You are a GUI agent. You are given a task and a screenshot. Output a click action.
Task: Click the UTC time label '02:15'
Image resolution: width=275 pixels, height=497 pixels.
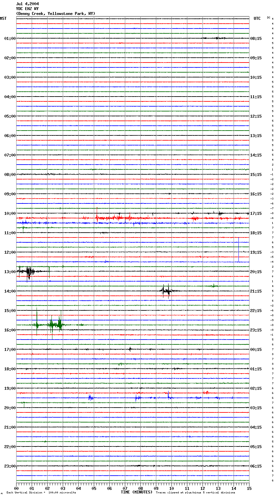256,388
